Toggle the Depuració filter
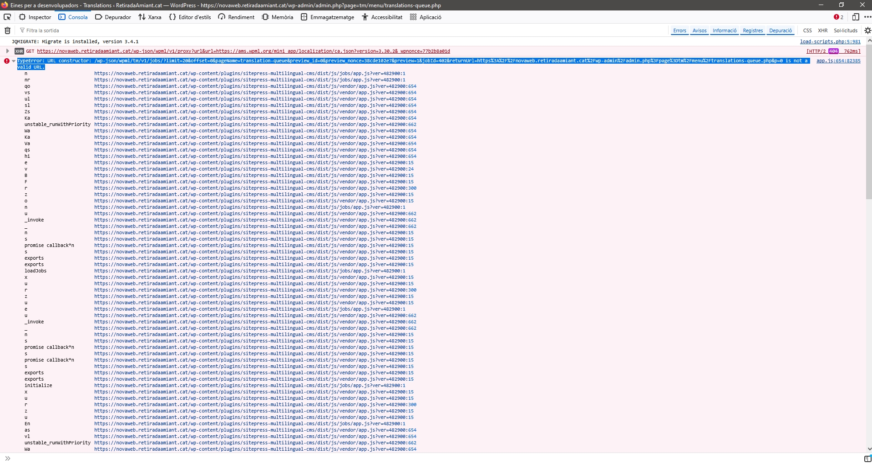872x473 pixels. [x=781, y=30]
